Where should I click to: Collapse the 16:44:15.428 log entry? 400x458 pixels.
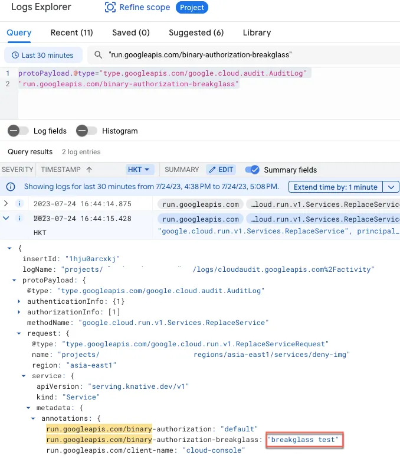point(6,218)
